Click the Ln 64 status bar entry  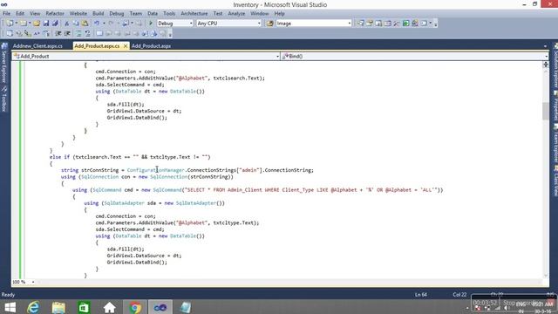click(420, 295)
